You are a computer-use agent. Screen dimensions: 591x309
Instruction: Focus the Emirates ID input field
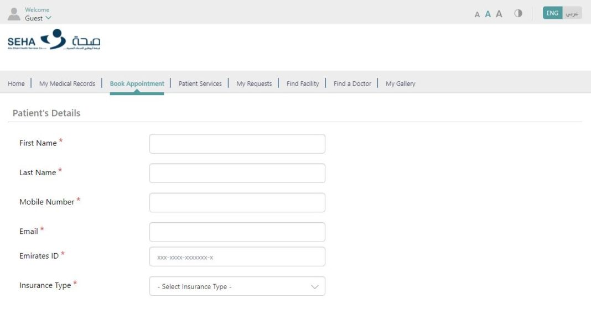tap(237, 256)
